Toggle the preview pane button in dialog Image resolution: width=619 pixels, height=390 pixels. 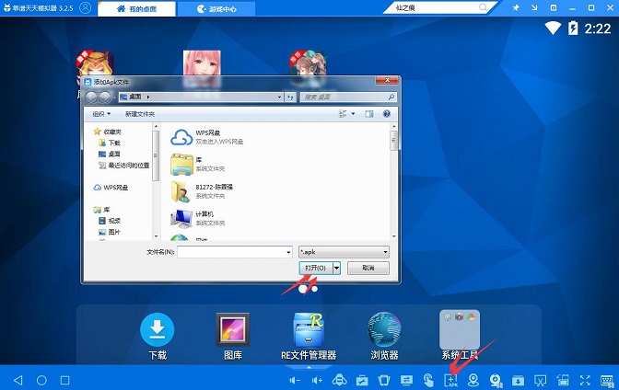click(x=368, y=114)
